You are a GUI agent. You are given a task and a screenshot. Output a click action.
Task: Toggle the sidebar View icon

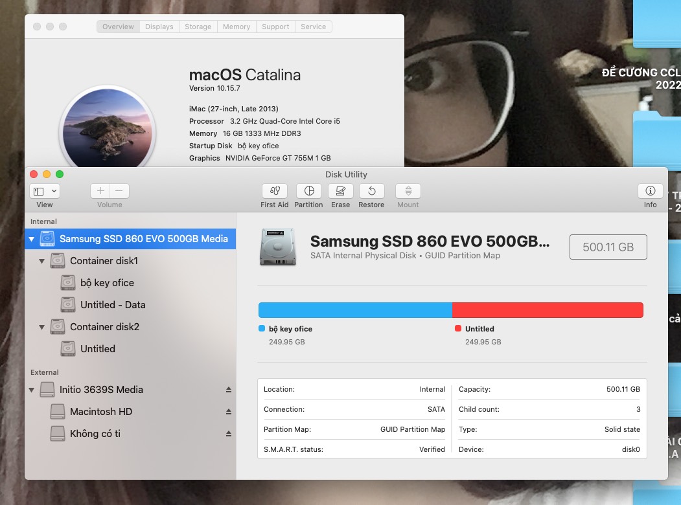(x=39, y=191)
